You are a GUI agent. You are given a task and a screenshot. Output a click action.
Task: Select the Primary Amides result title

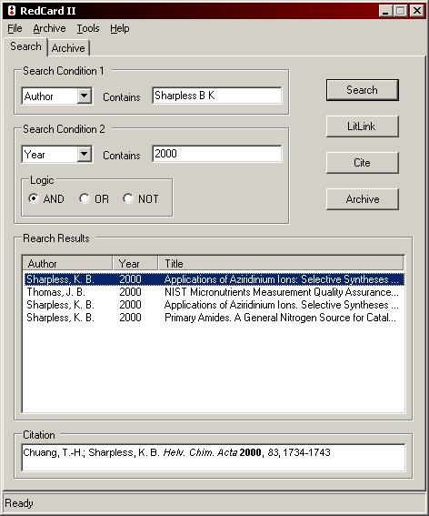280,318
